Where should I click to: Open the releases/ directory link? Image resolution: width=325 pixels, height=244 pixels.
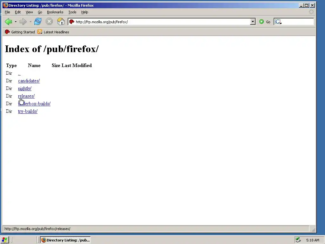(26, 96)
